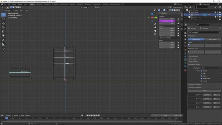Click the blue Z axis gizmo ball
Viewport: 222px width, 125px height.
[x=152, y=14]
